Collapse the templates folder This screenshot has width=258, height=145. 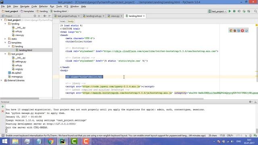click(x=5, y=43)
